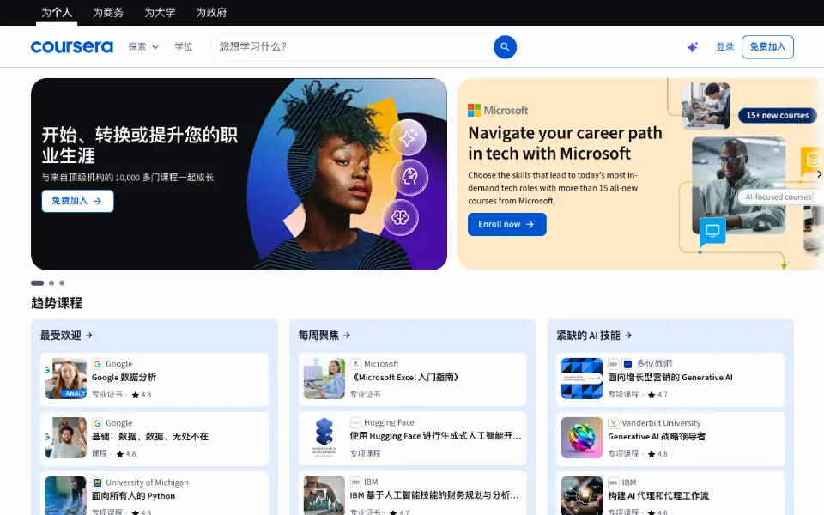Click 免费加入 button on hero banner

point(78,201)
